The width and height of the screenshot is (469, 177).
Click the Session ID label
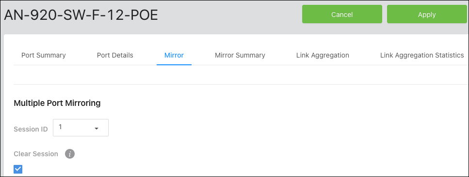[31, 129]
